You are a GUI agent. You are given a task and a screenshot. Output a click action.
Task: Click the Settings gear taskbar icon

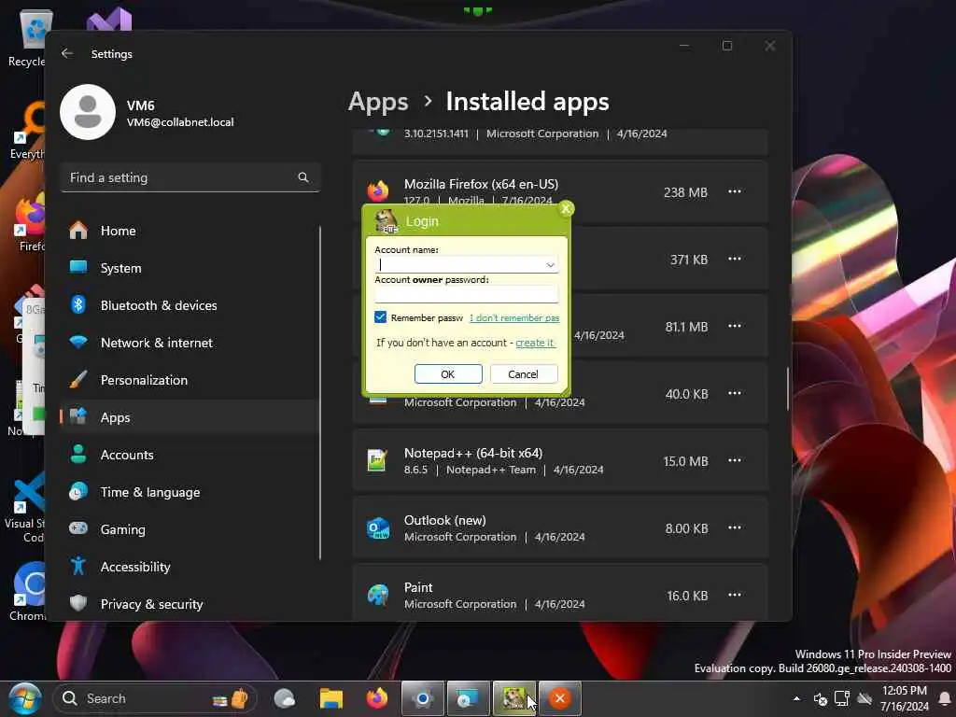tap(423, 698)
